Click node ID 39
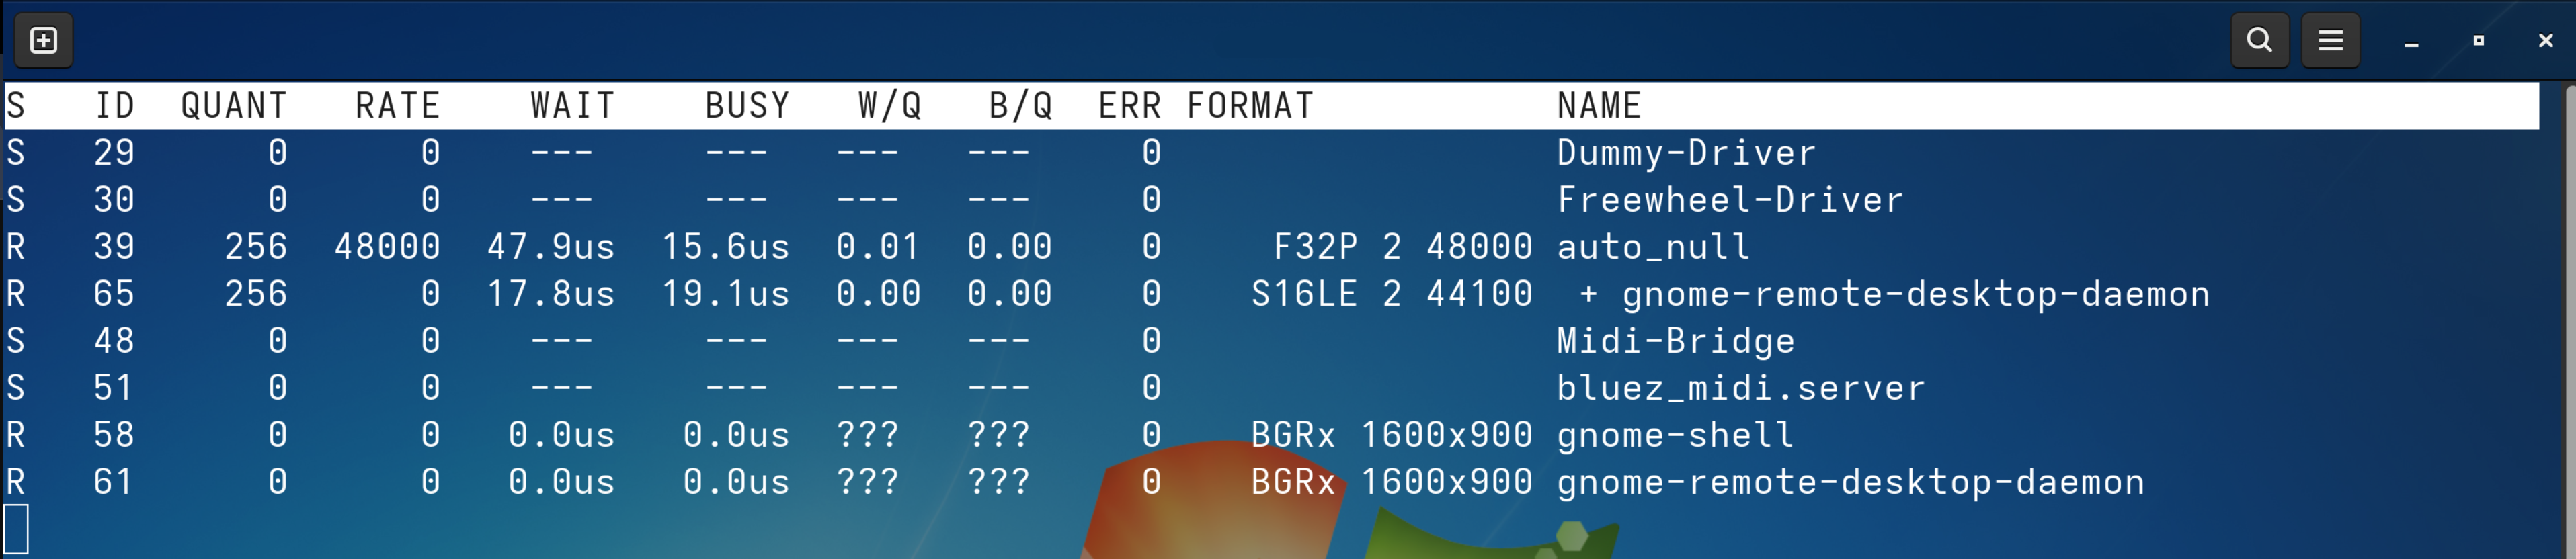The height and width of the screenshot is (559, 2576). [114, 247]
